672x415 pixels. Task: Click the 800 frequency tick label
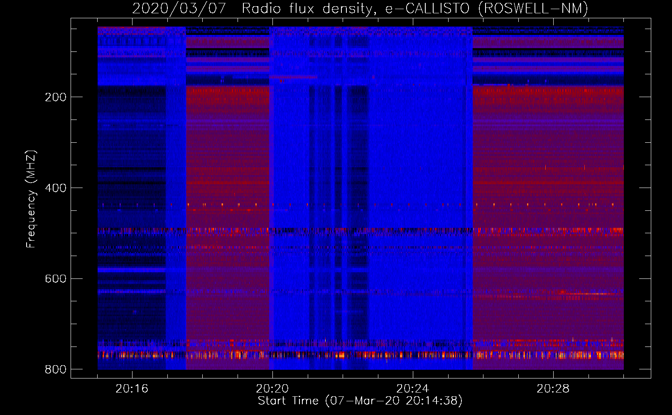pyautogui.click(x=56, y=369)
